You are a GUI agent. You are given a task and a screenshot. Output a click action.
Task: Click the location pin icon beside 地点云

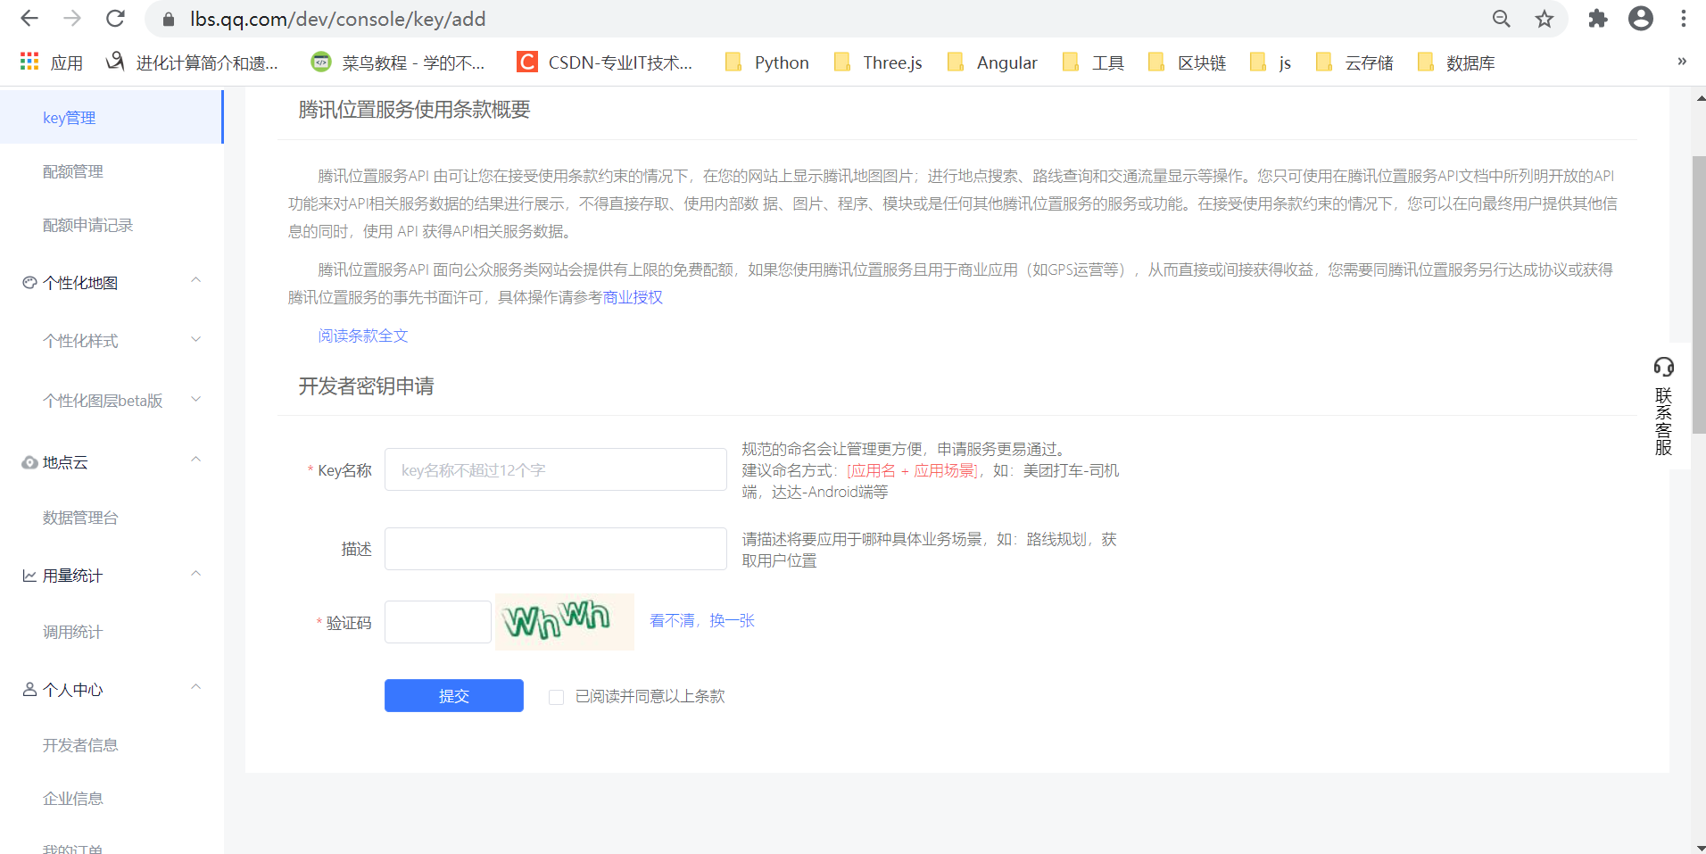click(x=28, y=460)
